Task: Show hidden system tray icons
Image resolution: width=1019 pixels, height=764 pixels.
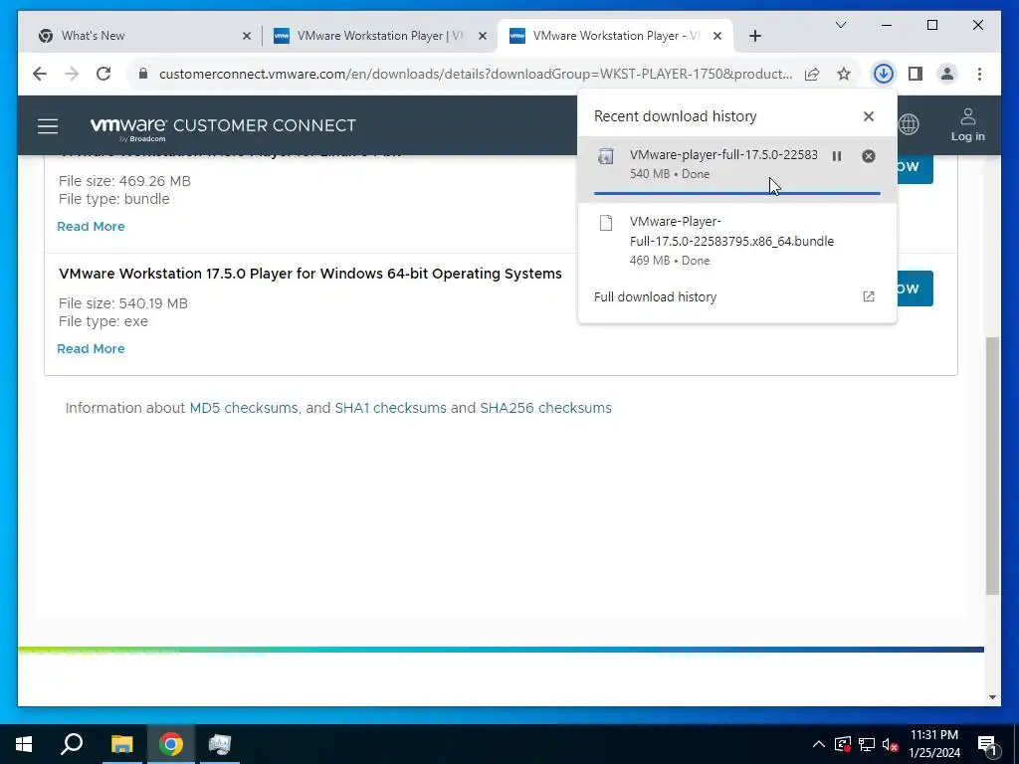Action: [x=819, y=744]
